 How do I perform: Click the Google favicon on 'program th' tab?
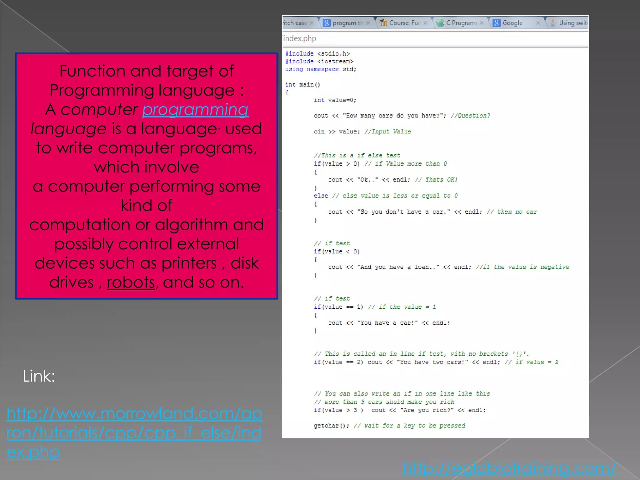click(x=327, y=23)
